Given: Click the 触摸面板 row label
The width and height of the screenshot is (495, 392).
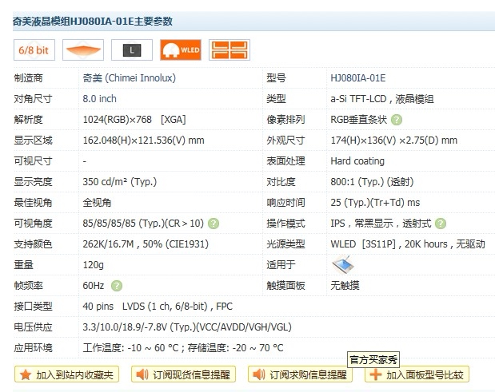Looking at the screenshot, I should [285, 286].
